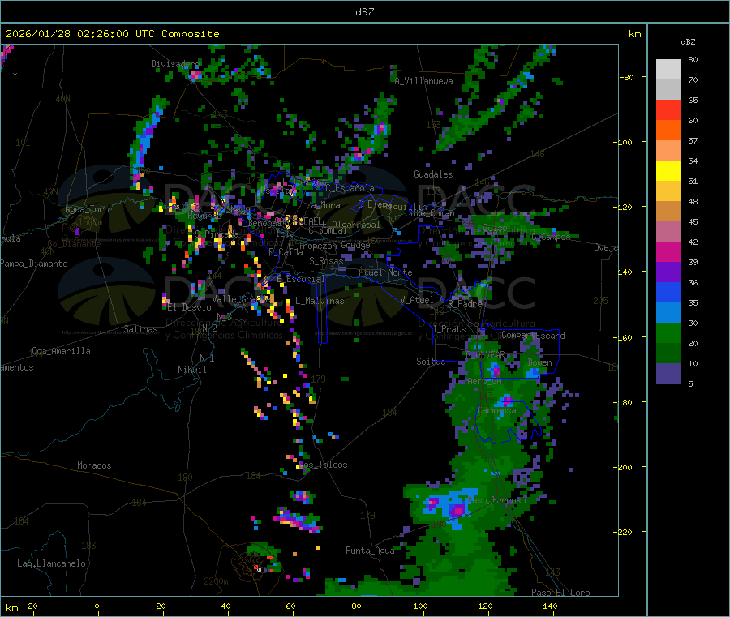730x617 pixels.
Task: Click the La_Nora label
Action: pos(323,205)
